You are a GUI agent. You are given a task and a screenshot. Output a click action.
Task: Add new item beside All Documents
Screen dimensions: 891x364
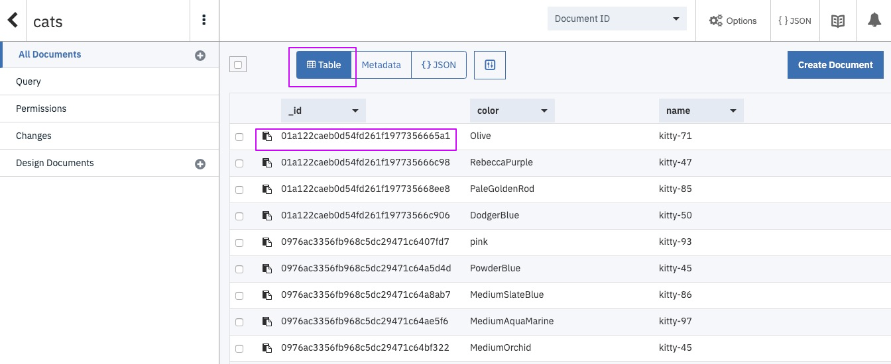coord(200,56)
